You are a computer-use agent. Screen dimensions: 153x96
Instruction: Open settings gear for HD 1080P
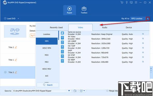pos(143,43)
